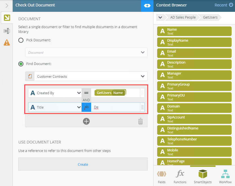Open the Recent items menu

(223, 5)
